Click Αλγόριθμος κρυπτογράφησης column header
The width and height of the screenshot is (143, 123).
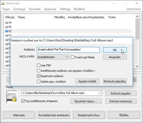(87, 17)
